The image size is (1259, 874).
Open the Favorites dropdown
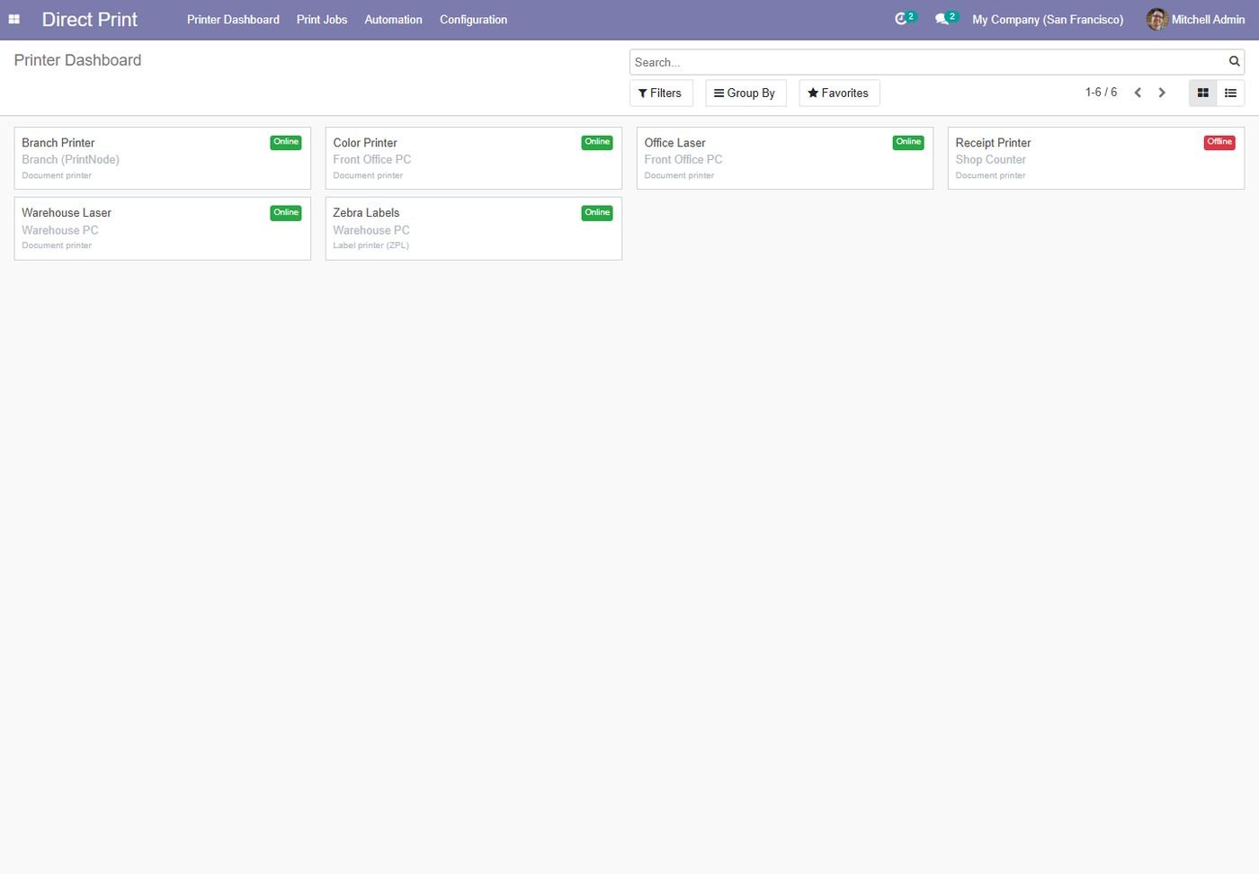click(x=839, y=93)
